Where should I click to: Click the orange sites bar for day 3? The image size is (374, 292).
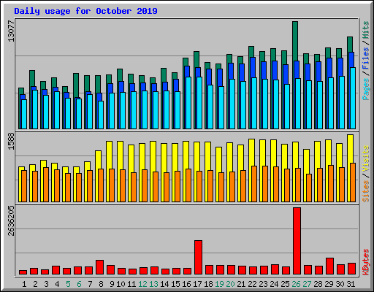point(46,185)
